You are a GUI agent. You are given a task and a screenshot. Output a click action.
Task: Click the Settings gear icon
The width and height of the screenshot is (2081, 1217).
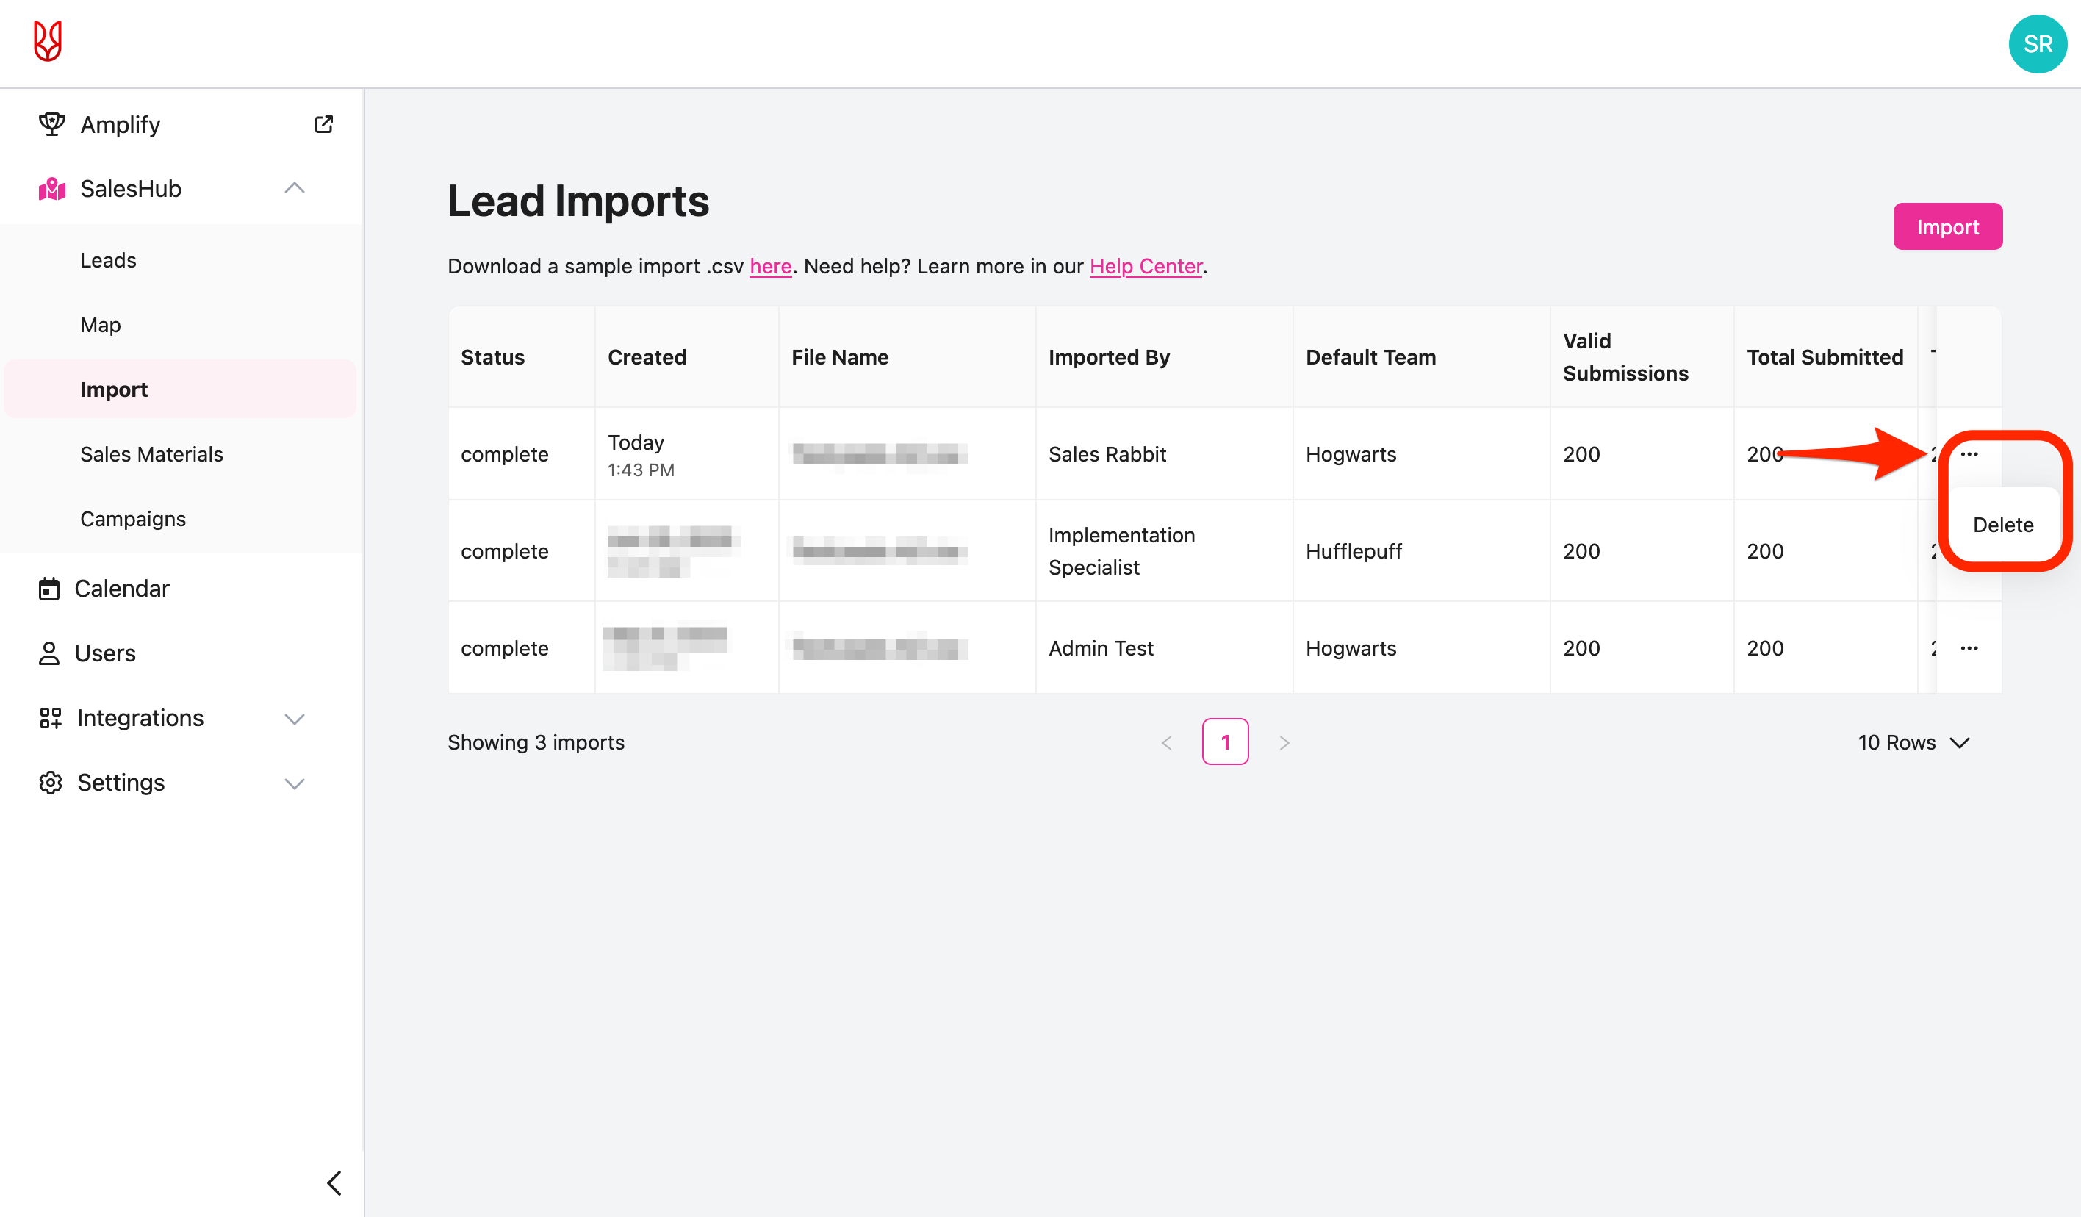tap(51, 783)
